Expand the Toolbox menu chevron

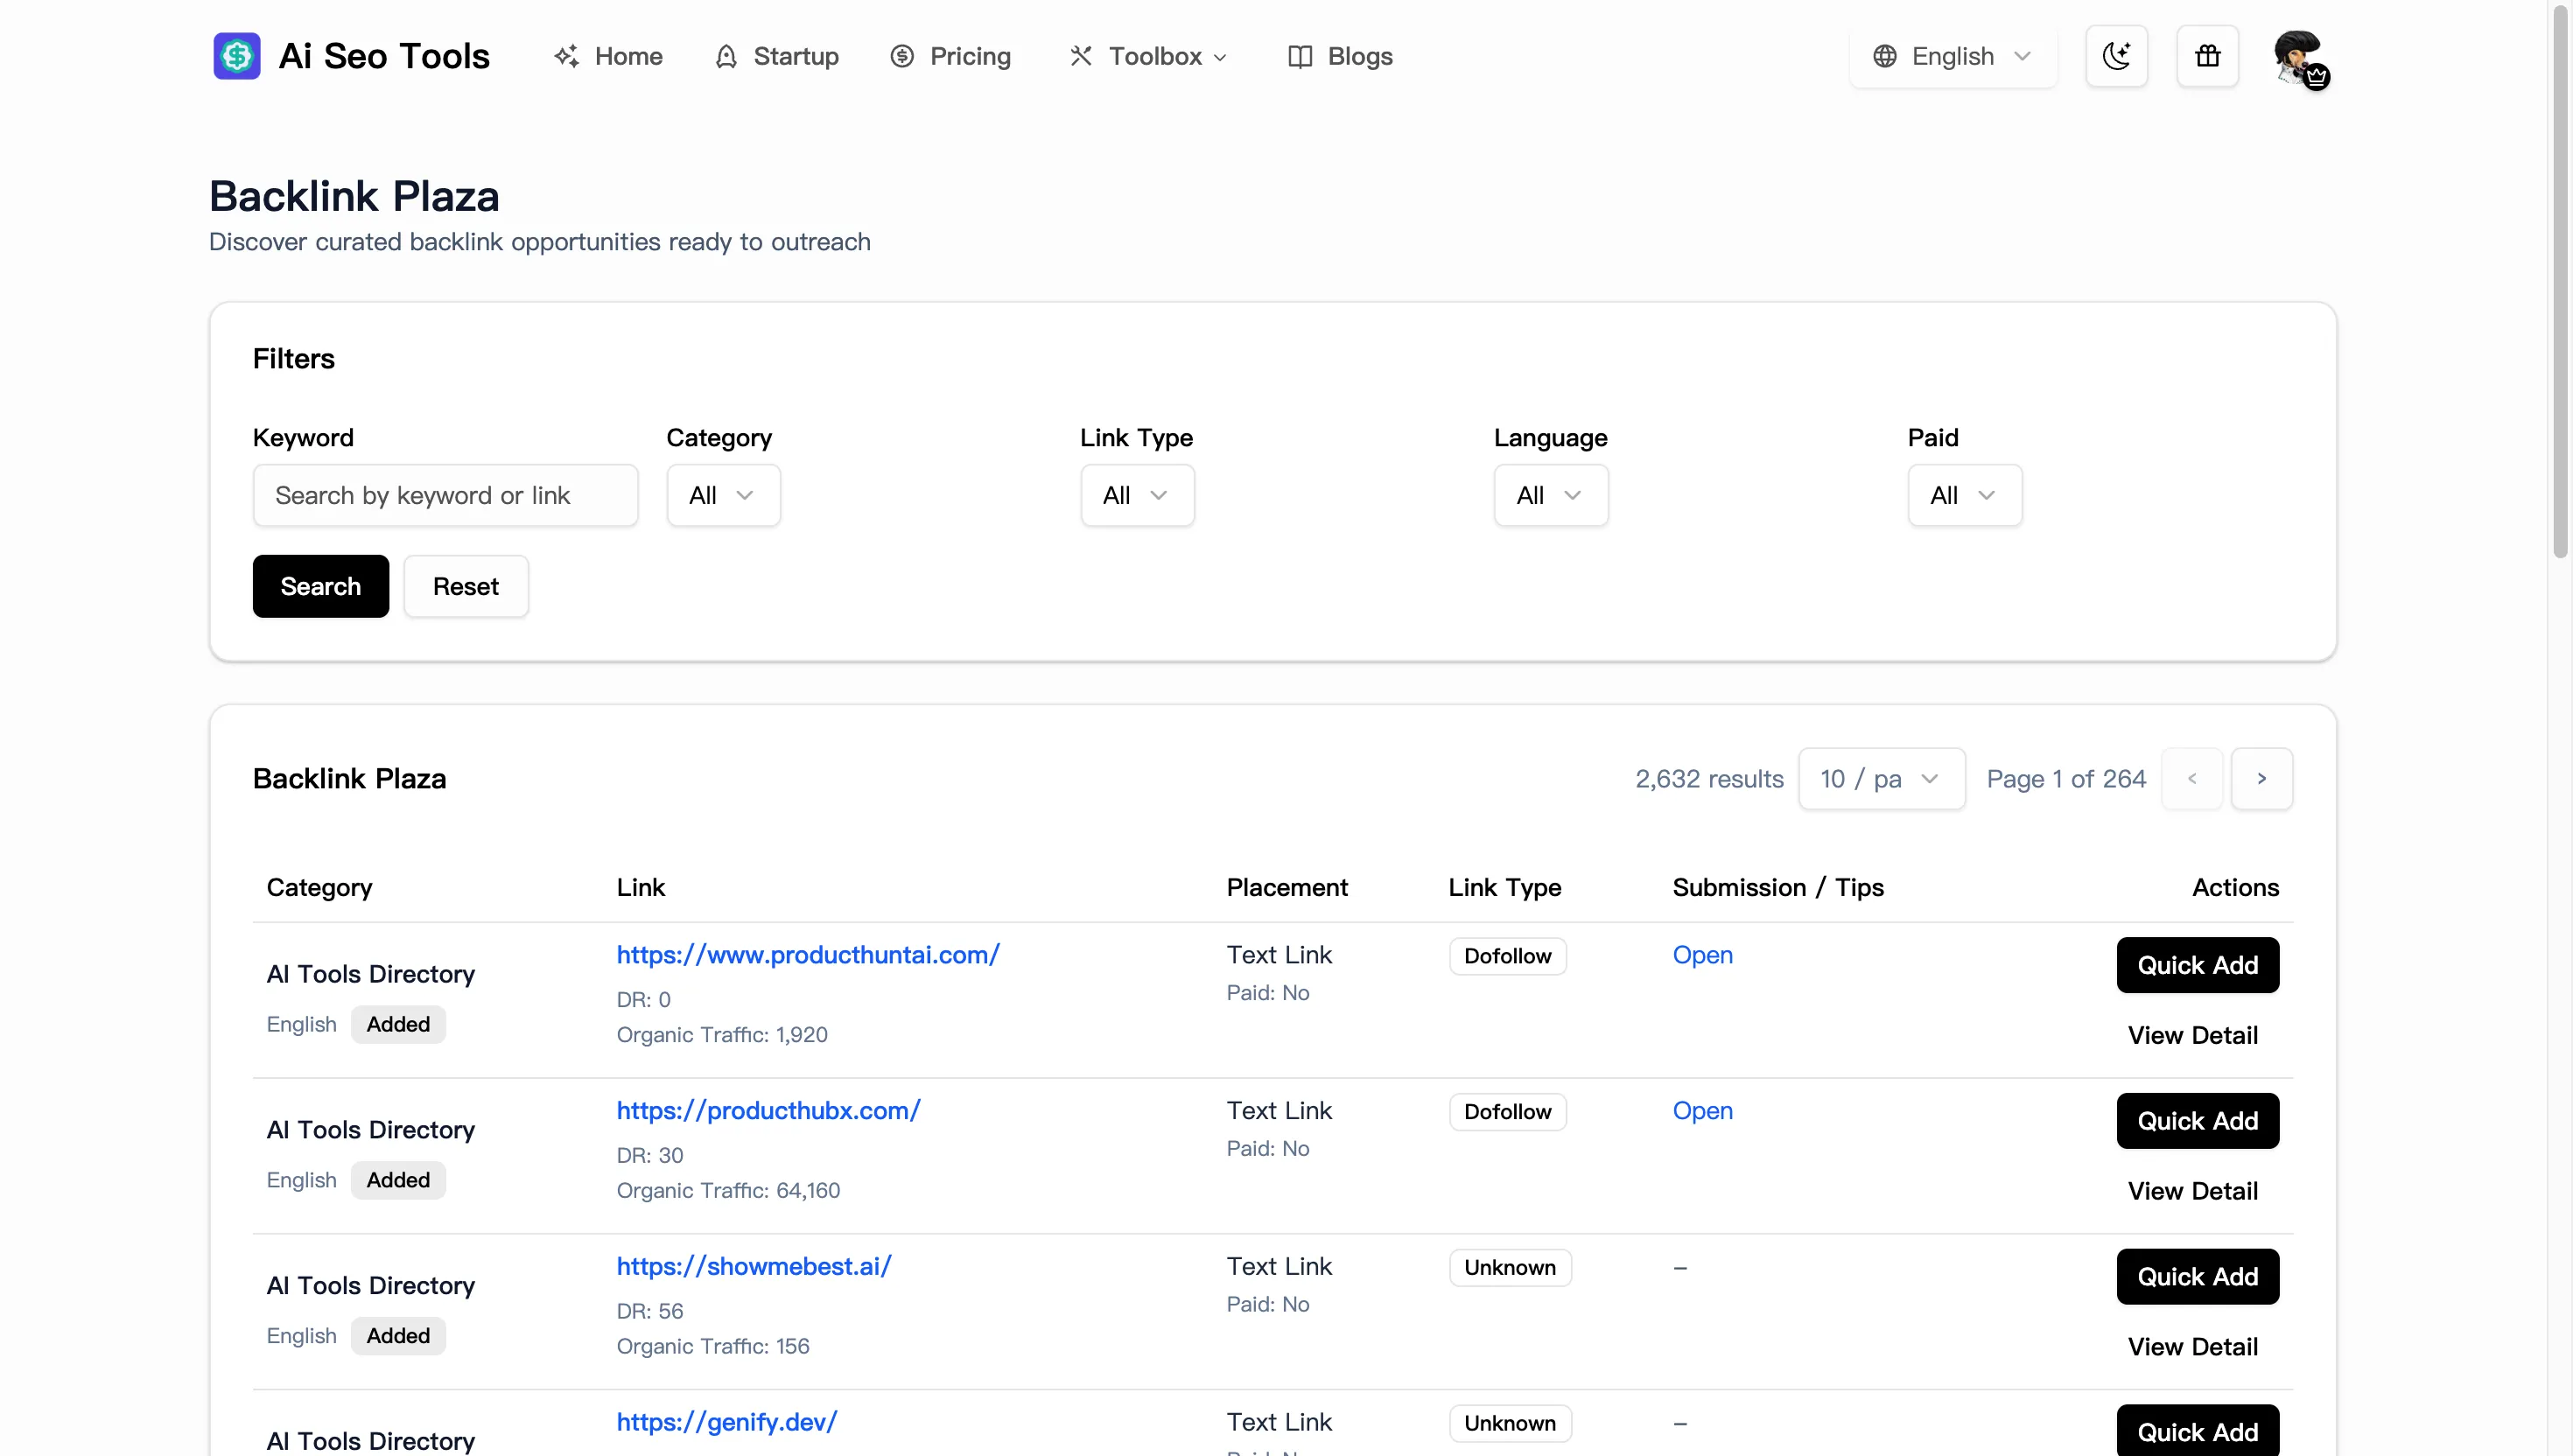[1221, 57]
